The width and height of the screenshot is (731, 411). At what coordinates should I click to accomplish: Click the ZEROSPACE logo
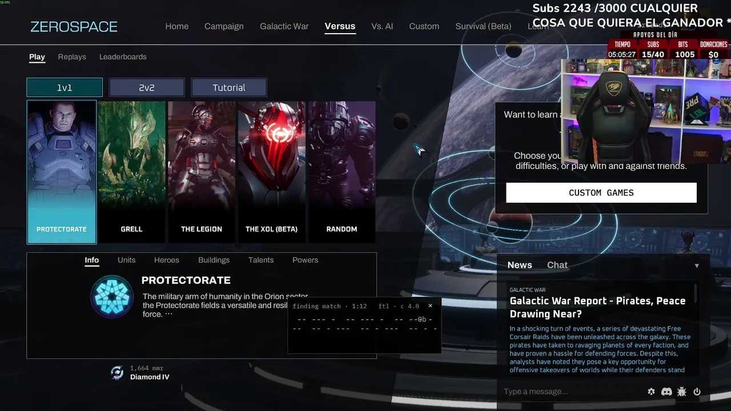pos(74,26)
